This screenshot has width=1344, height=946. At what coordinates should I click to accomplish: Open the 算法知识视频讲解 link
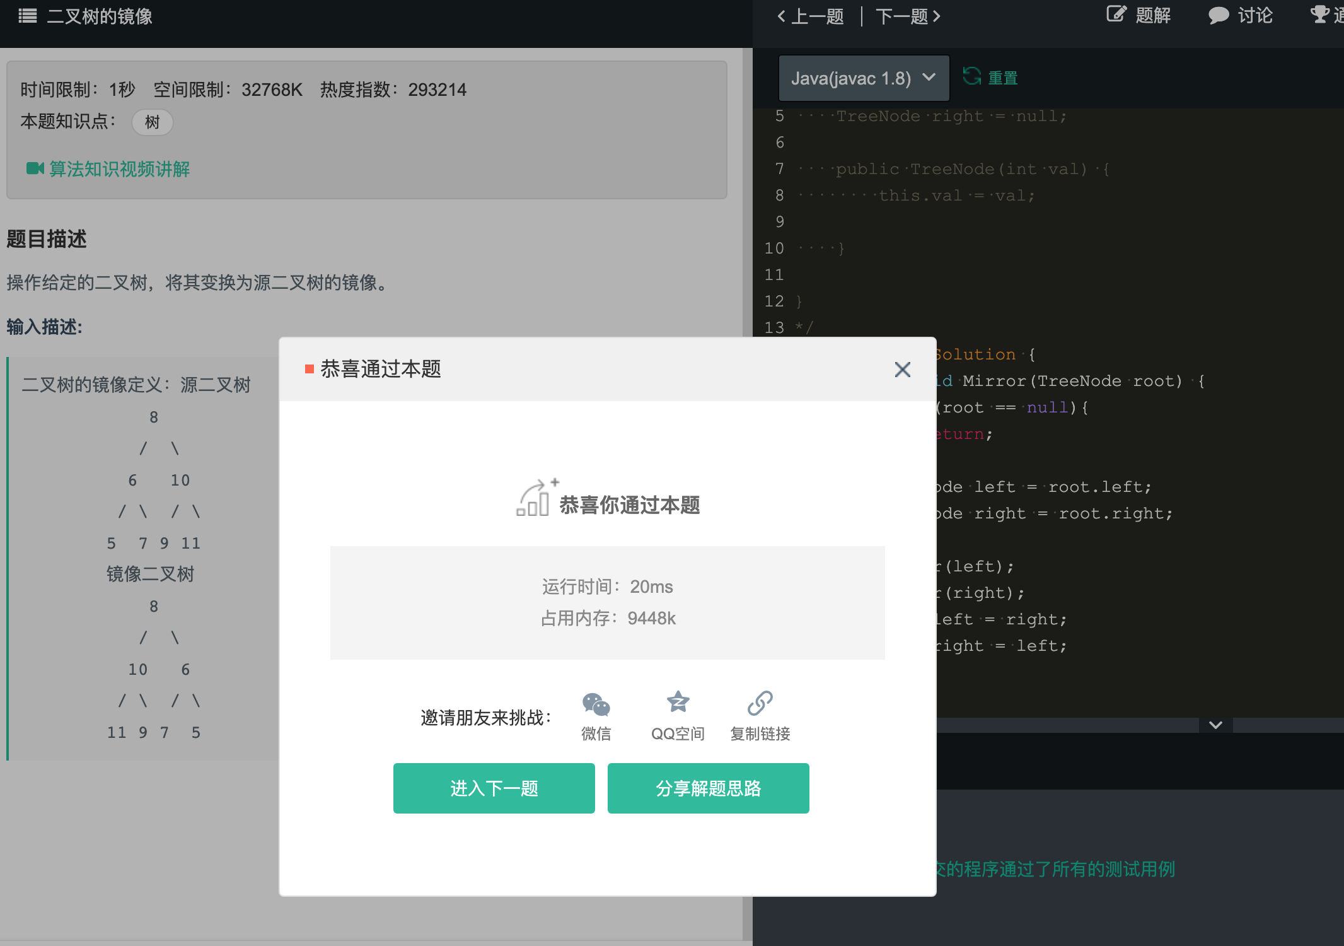coord(120,169)
